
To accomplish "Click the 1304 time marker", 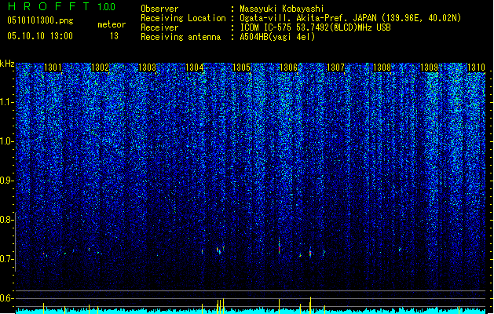I will [x=195, y=68].
